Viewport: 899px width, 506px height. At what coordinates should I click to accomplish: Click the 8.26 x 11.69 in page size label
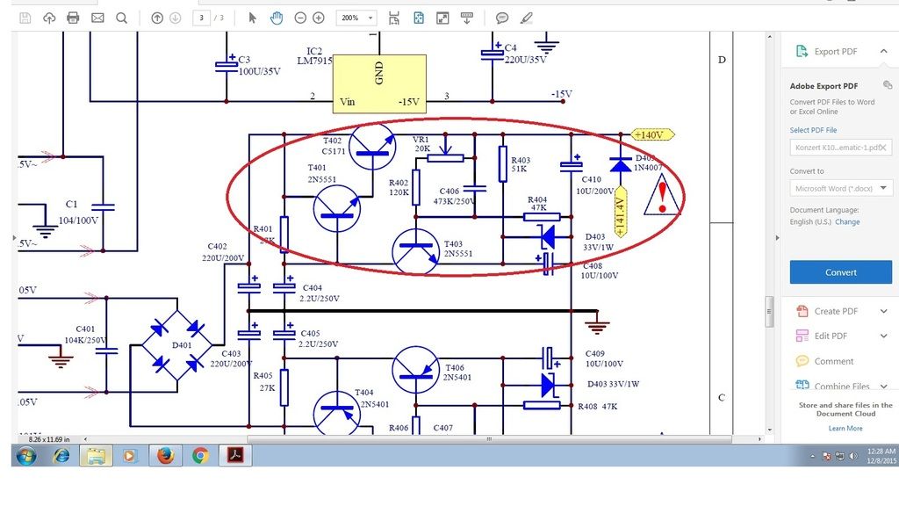tap(49, 439)
